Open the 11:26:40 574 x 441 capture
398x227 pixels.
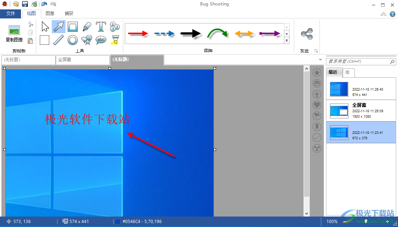click(x=361, y=89)
